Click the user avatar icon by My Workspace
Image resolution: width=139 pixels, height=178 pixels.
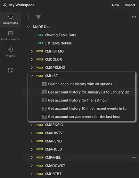click(x=5, y=5)
